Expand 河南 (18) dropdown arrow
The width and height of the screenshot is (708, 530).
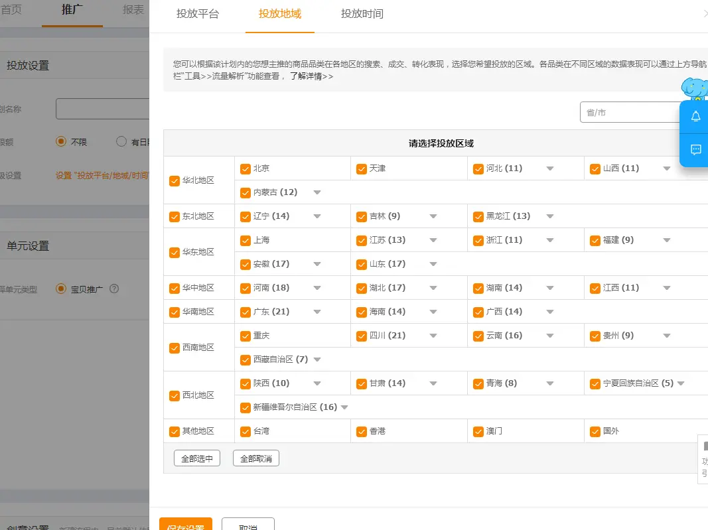[x=317, y=288]
